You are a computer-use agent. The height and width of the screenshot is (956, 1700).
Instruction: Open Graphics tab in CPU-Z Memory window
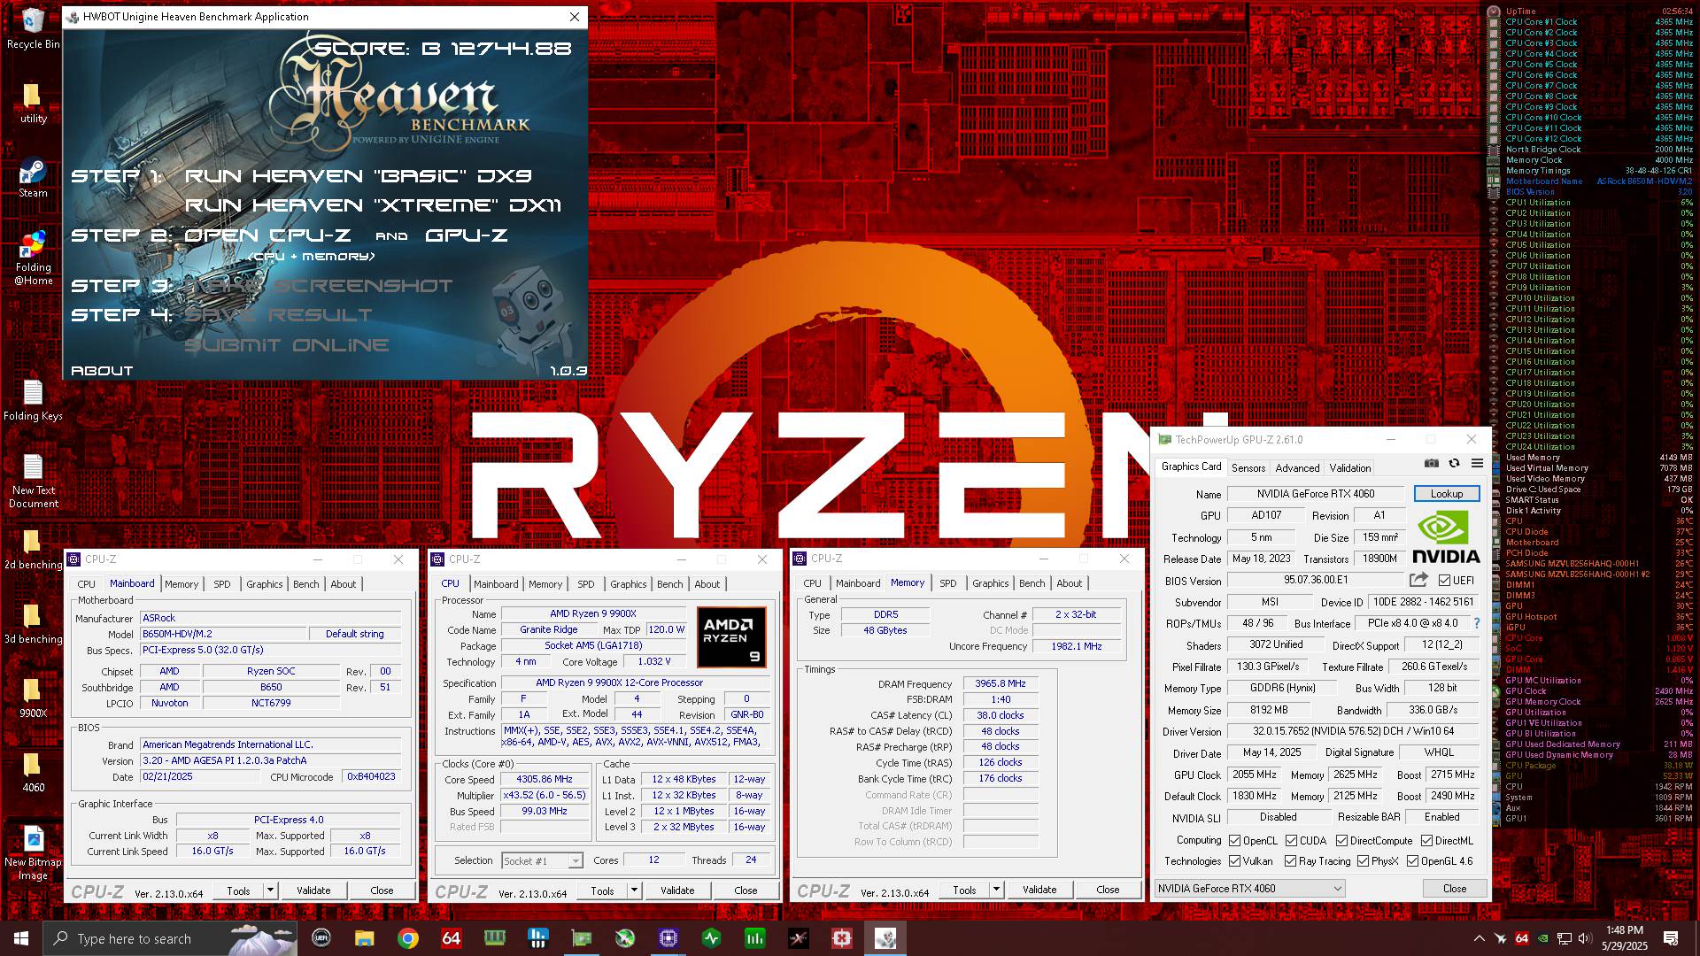coord(990,583)
